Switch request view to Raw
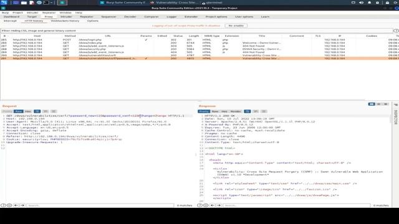The height and width of the screenshot is (224, 399). pyautogui.click(x=18, y=111)
